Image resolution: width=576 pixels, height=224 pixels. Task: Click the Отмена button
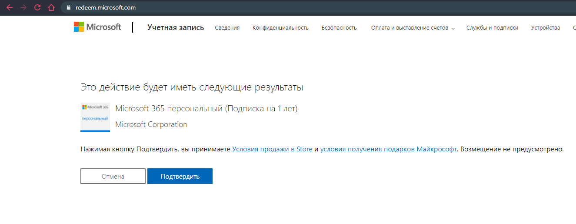pos(113,176)
